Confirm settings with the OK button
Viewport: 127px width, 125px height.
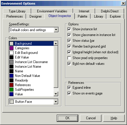(68, 118)
